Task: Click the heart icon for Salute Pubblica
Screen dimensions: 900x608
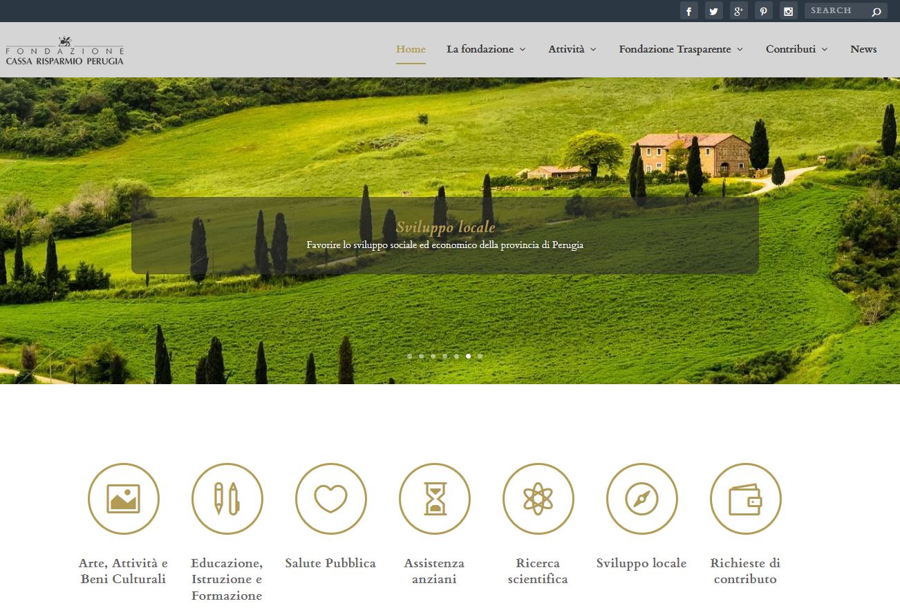Action: (331, 499)
